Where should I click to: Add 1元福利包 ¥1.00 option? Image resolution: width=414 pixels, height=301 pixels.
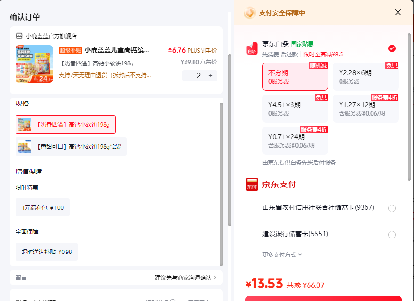pos(42,208)
